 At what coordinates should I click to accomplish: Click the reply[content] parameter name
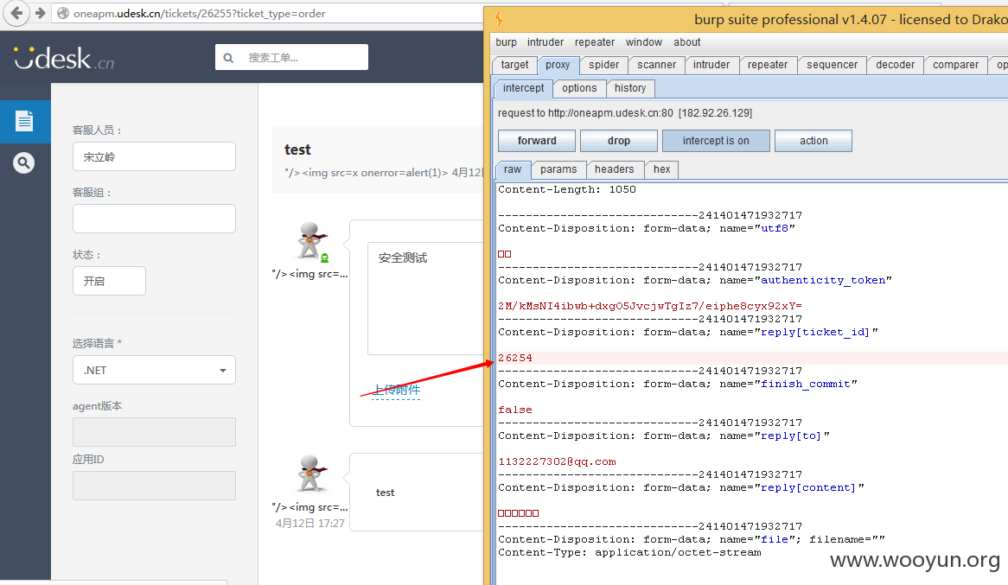pyautogui.click(x=808, y=488)
